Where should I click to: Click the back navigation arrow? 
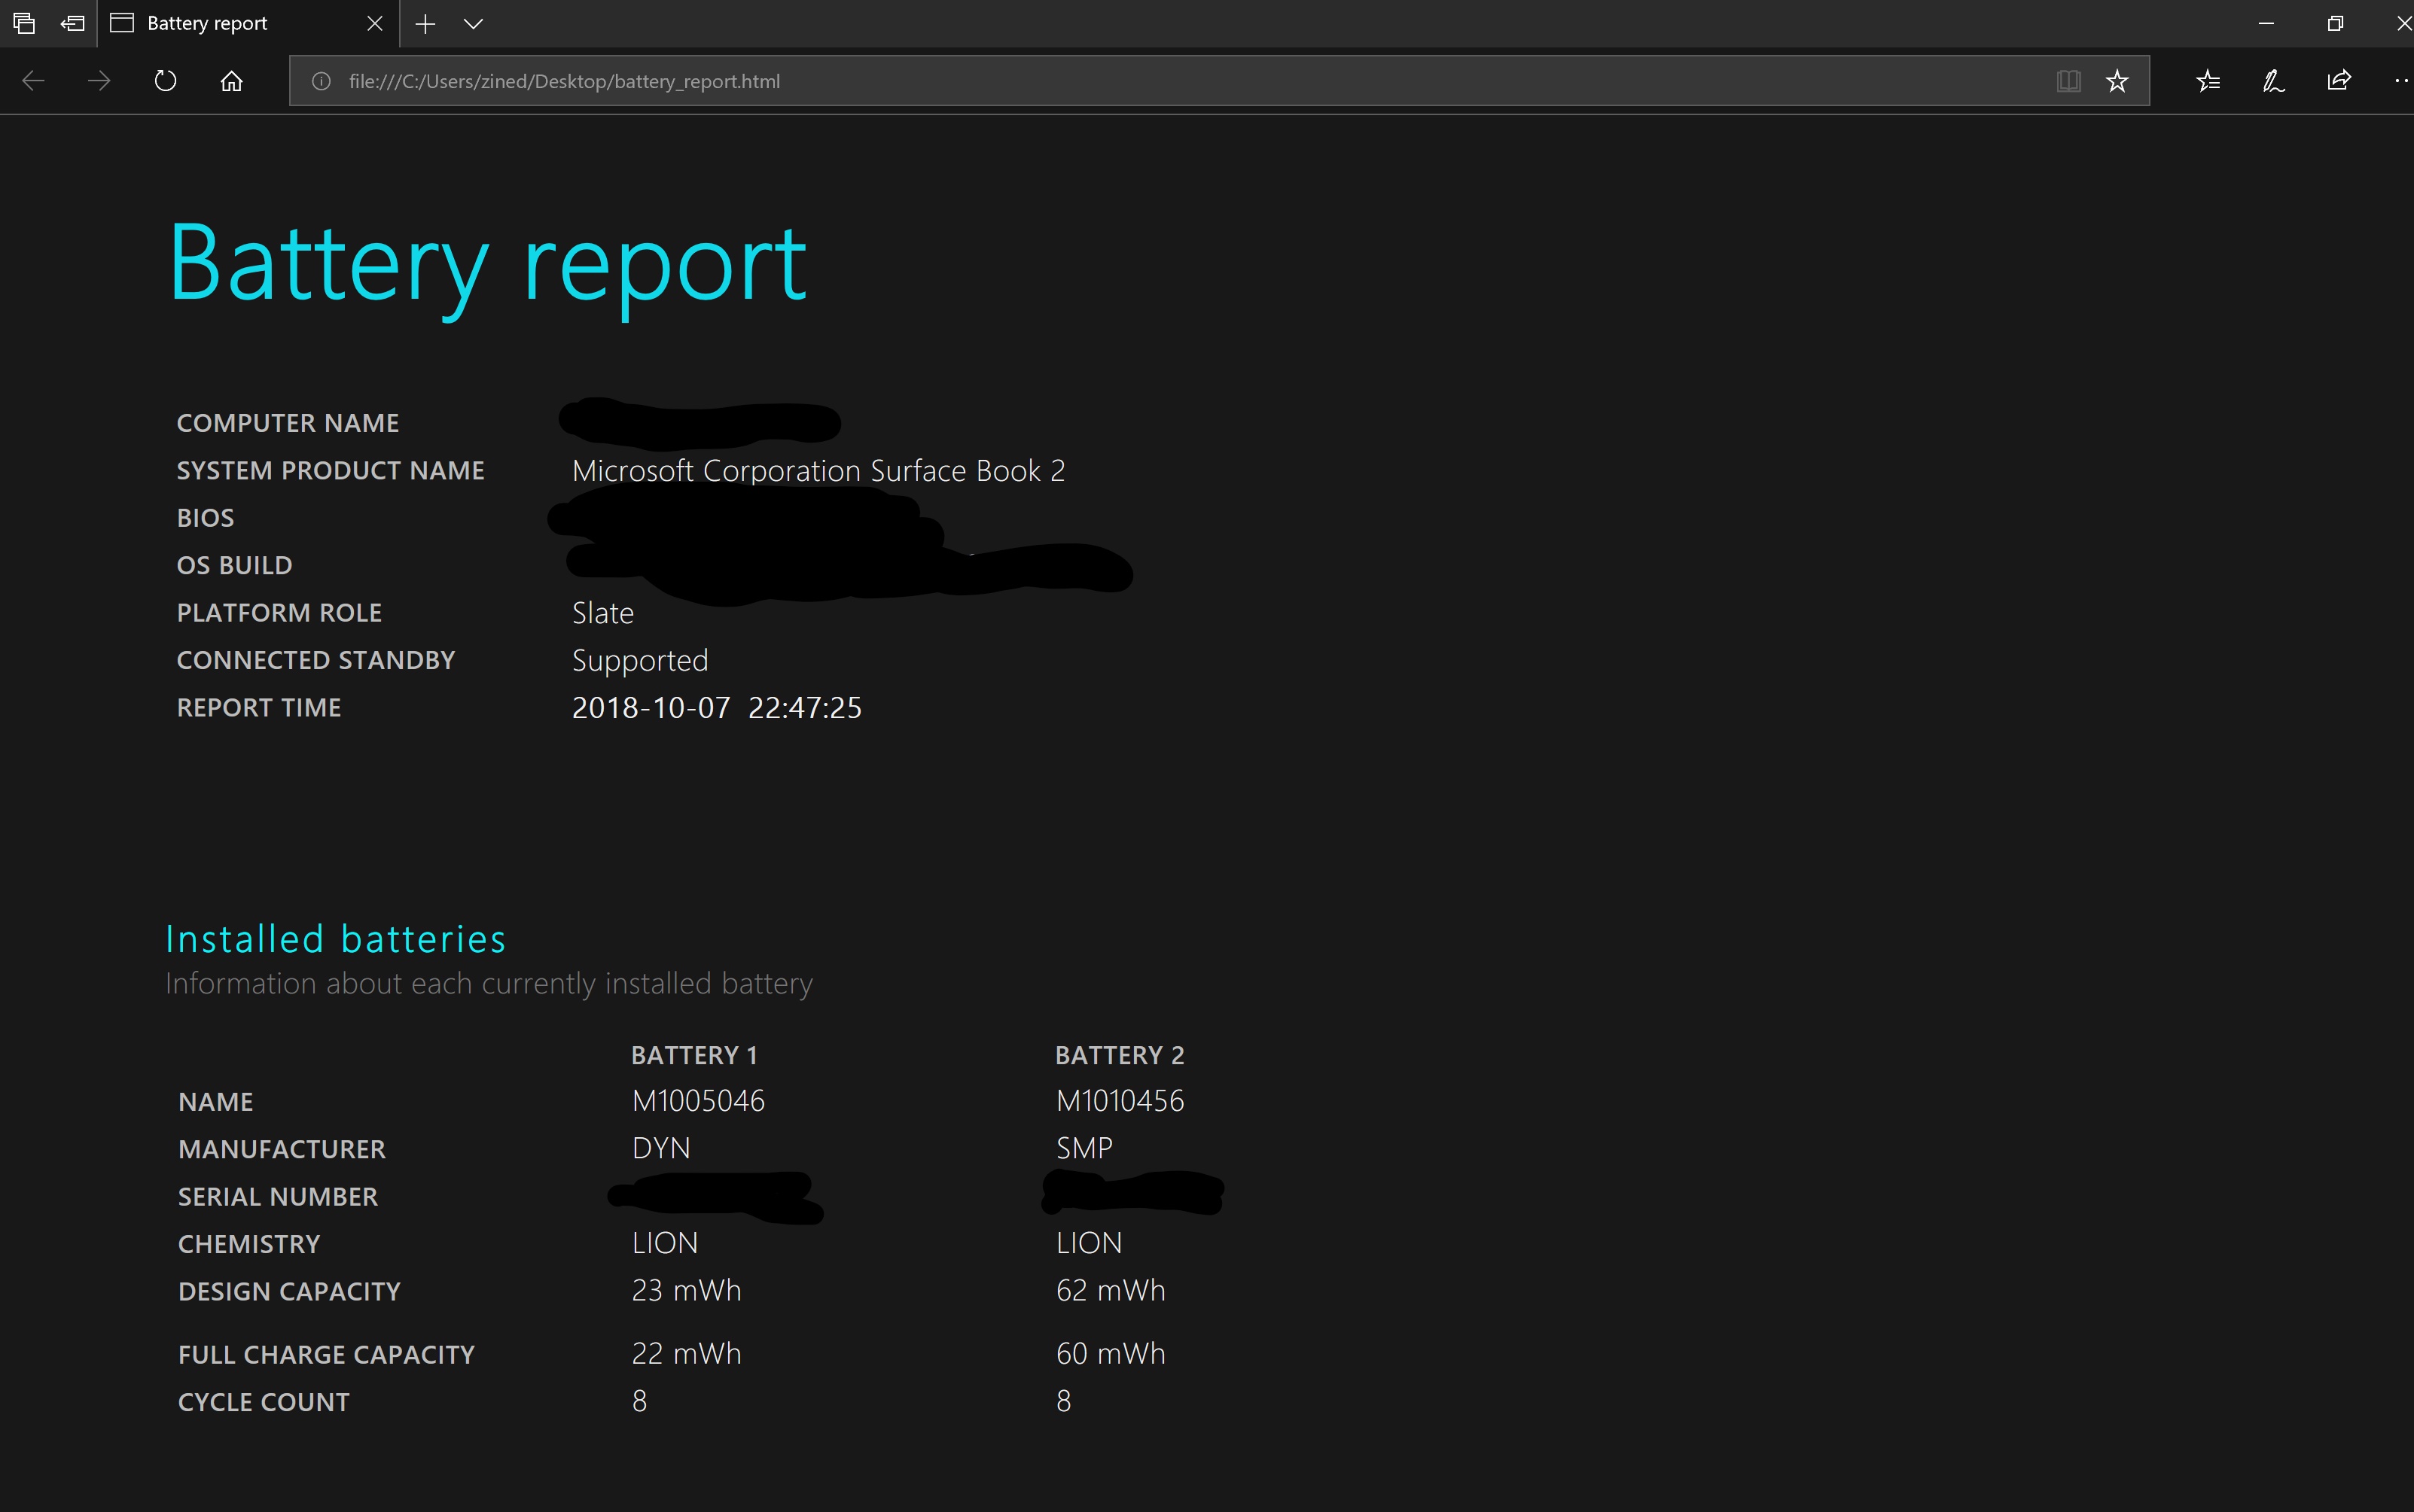point(33,81)
